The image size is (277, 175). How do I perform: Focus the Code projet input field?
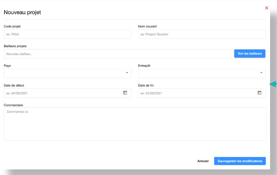click(x=67, y=34)
